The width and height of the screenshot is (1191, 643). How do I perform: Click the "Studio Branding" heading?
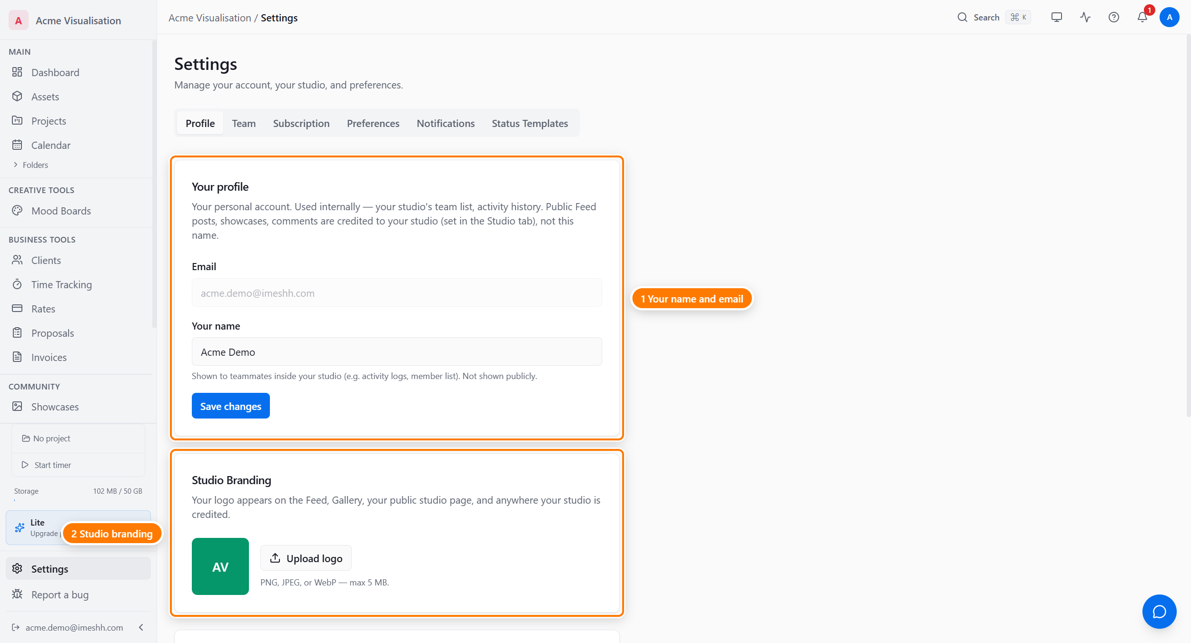coord(231,480)
